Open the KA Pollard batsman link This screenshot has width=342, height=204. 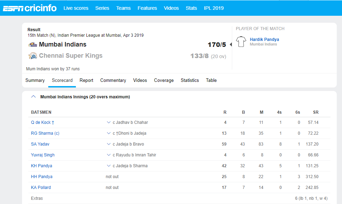click(x=41, y=188)
